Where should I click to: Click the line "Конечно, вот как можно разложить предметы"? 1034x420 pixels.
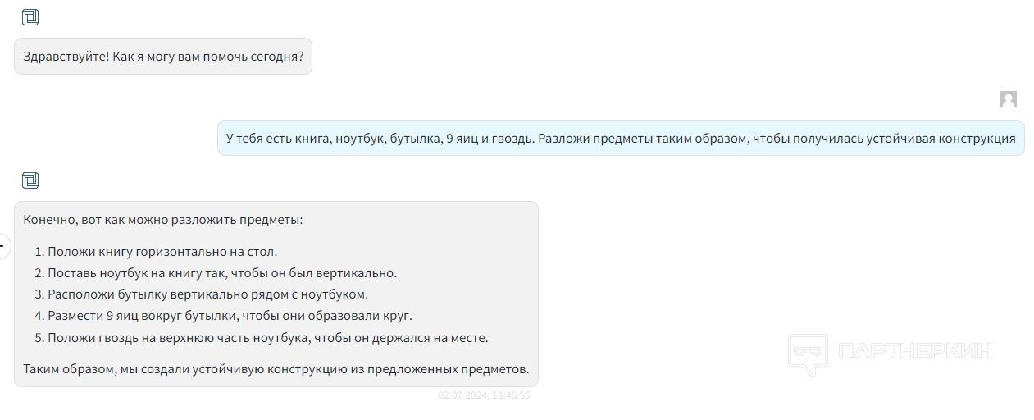pyautogui.click(x=163, y=220)
